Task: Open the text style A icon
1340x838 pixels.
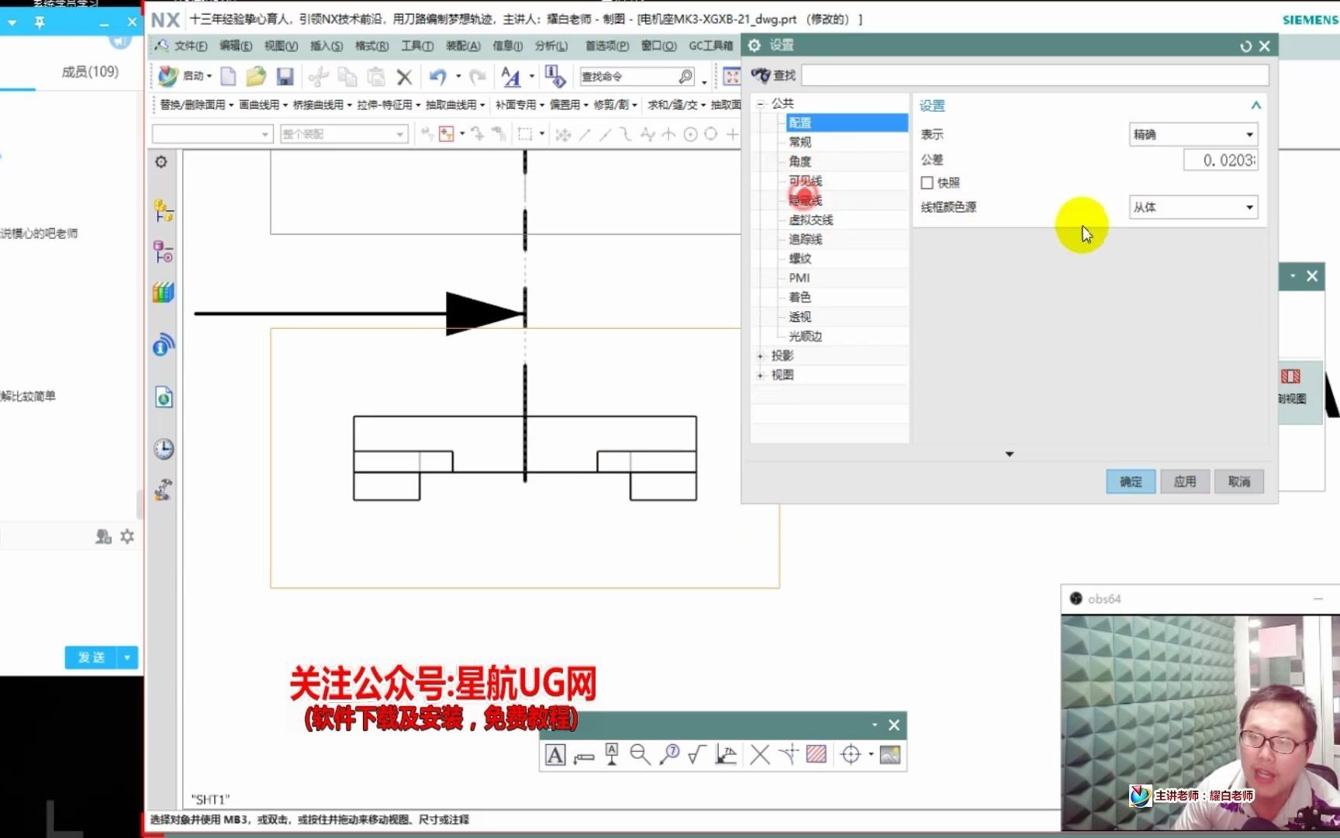Action: (x=510, y=76)
